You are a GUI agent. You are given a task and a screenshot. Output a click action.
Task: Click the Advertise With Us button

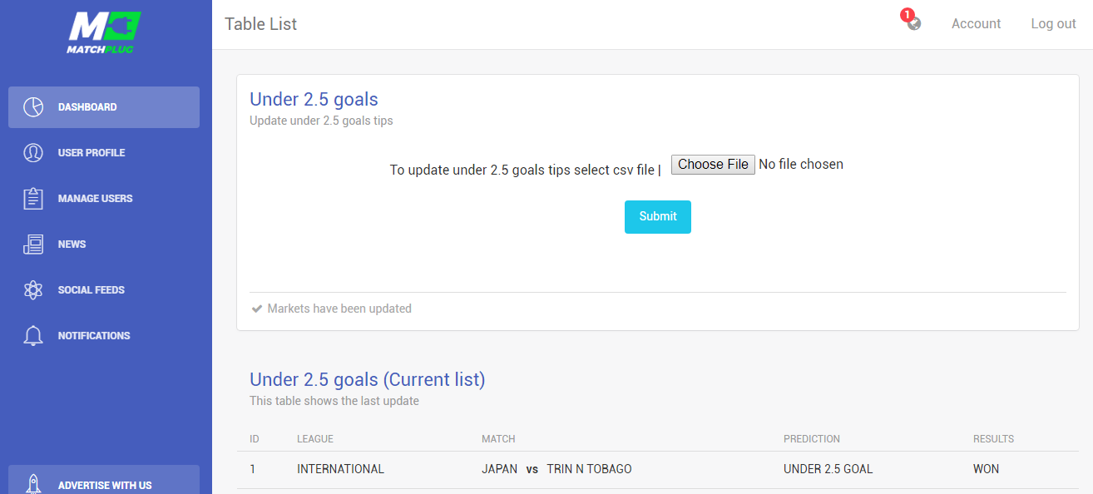(x=104, y=481)
